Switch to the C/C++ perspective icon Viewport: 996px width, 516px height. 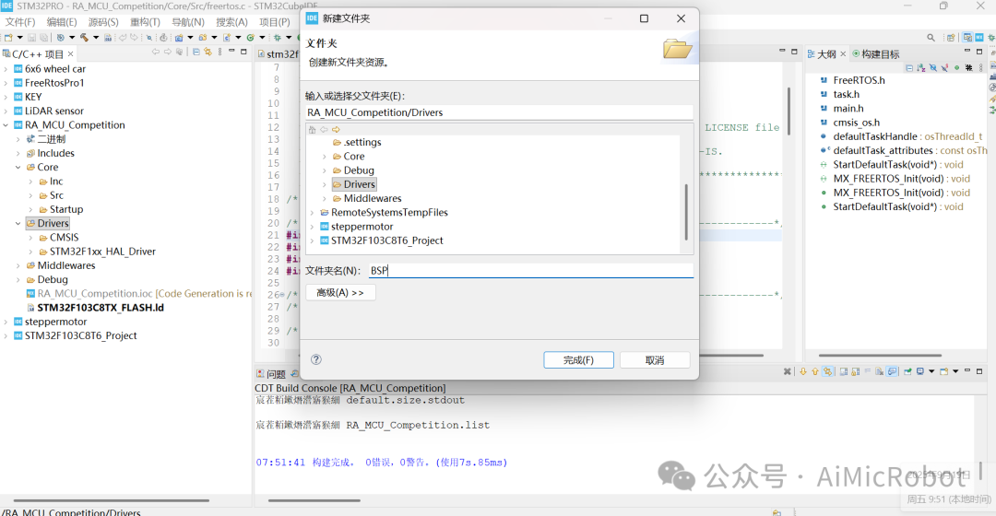point(968,38)
